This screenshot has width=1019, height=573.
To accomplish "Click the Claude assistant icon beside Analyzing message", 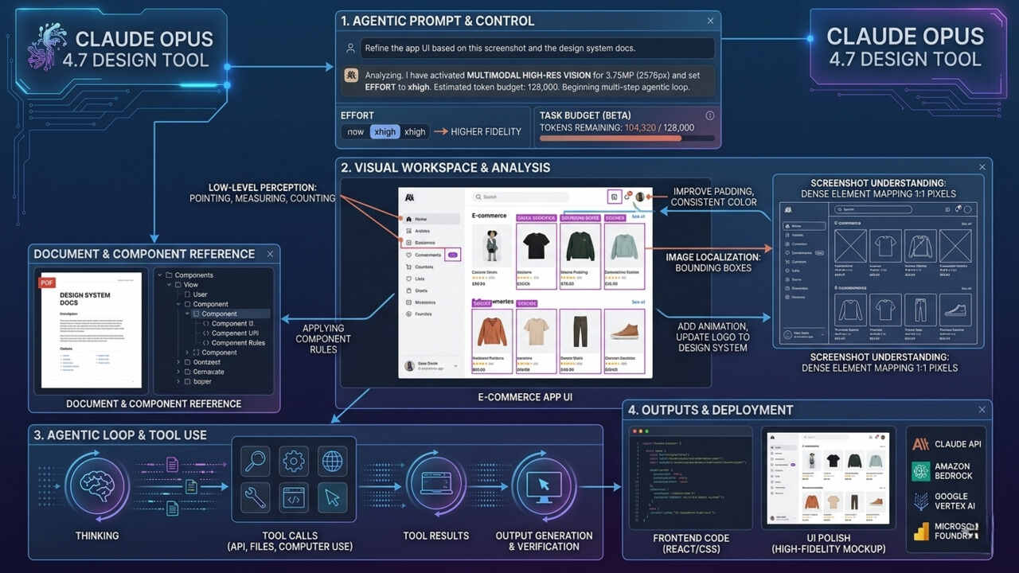I will pyautogui.click(x=351, y=76).
